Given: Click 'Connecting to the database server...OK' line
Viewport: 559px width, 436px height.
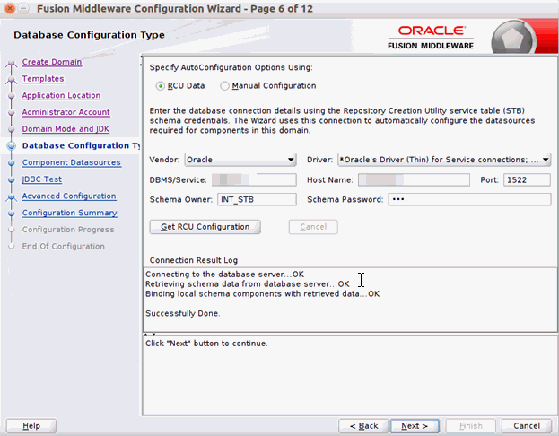Looking at the screenshot, I should pyautogui.click(x=224, y=275).
